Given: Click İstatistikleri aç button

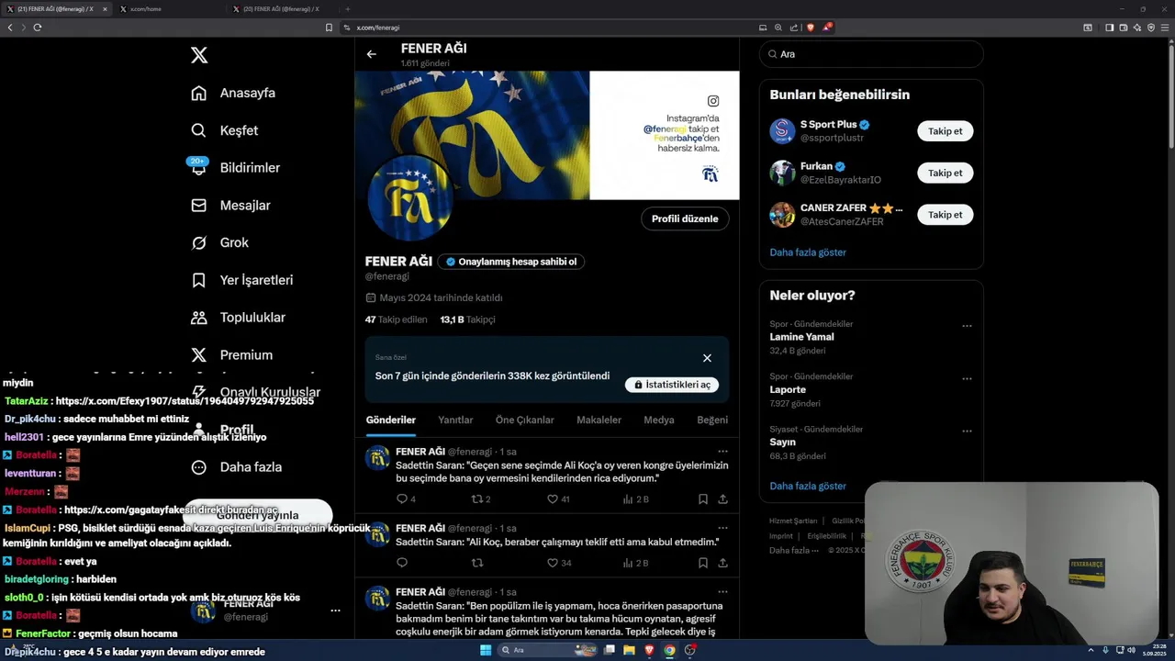Looking at the screenshot, I should 672,385.
